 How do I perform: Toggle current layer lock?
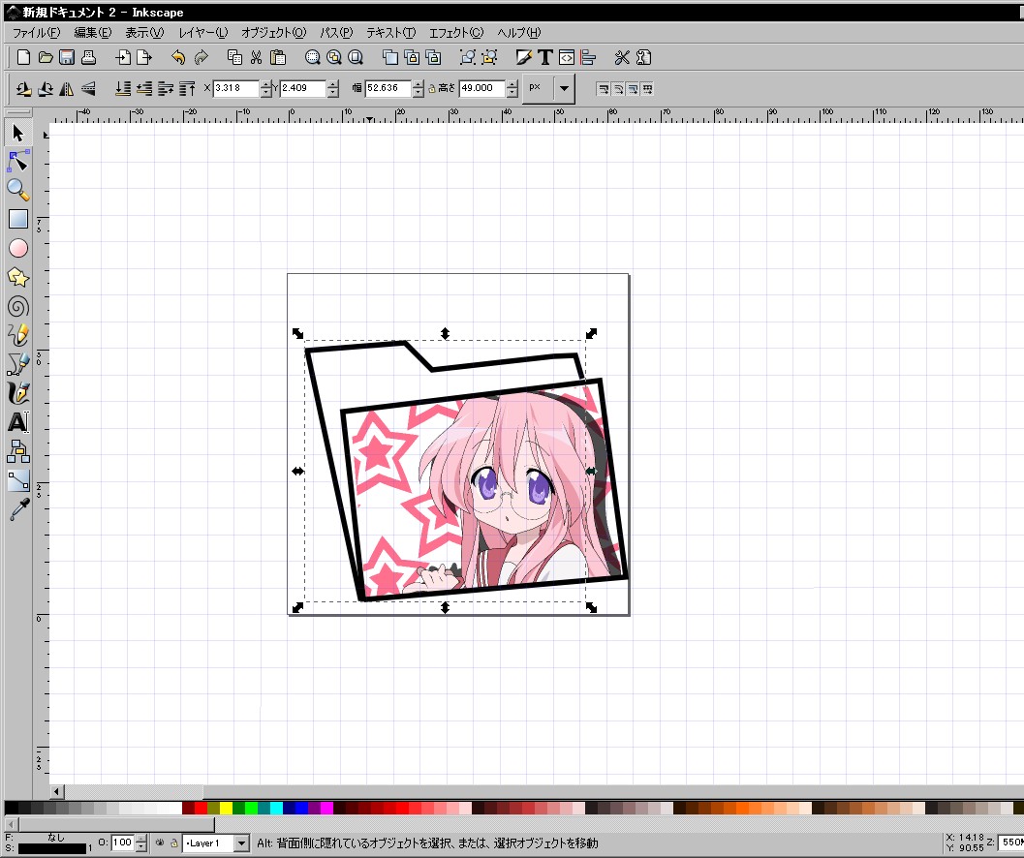pos(173,843)
